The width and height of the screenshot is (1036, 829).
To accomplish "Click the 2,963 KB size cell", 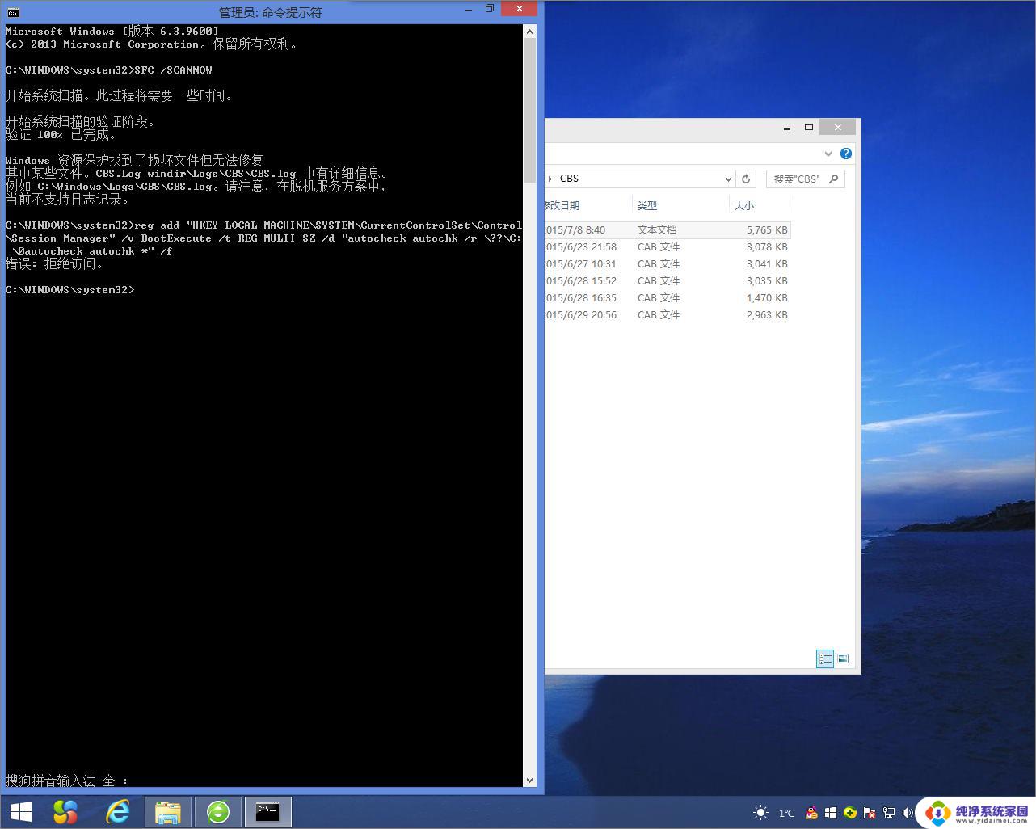I will 766,315.
